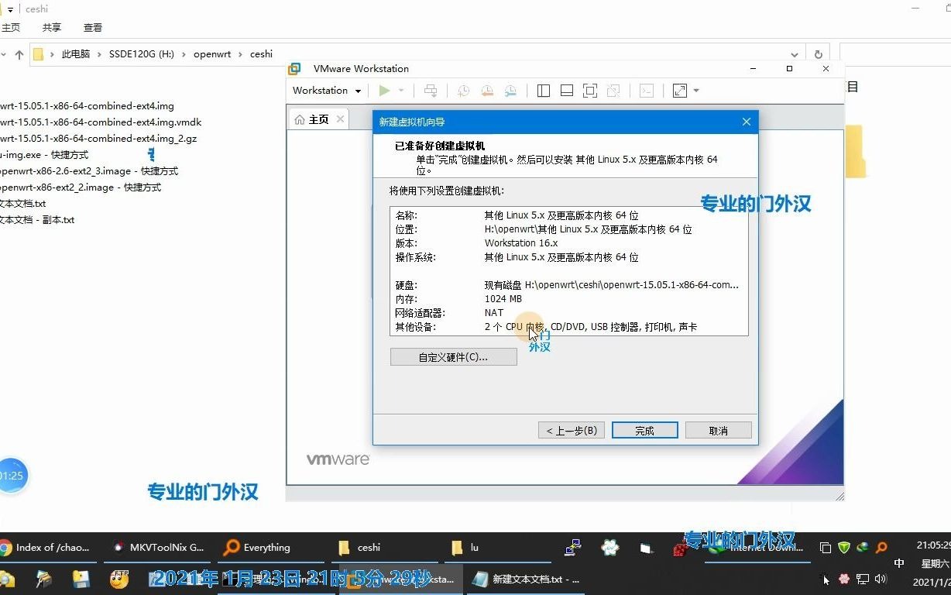Select the 内存: 1024 MB summary row

[x=569, y=299]
